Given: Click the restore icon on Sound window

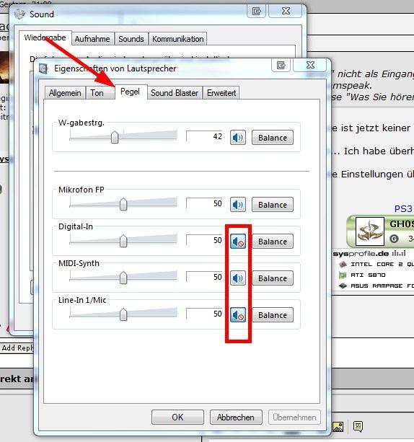Looking at the screenshot, I should [x=256, y=11].
